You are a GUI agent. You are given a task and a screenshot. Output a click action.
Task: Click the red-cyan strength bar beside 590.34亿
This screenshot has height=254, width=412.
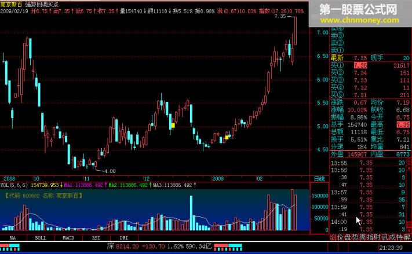(228, 247)
